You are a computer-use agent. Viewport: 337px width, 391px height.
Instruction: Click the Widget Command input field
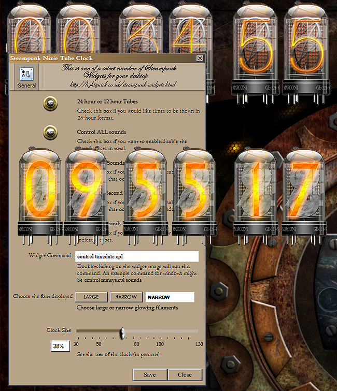click(x=137, y=256)
